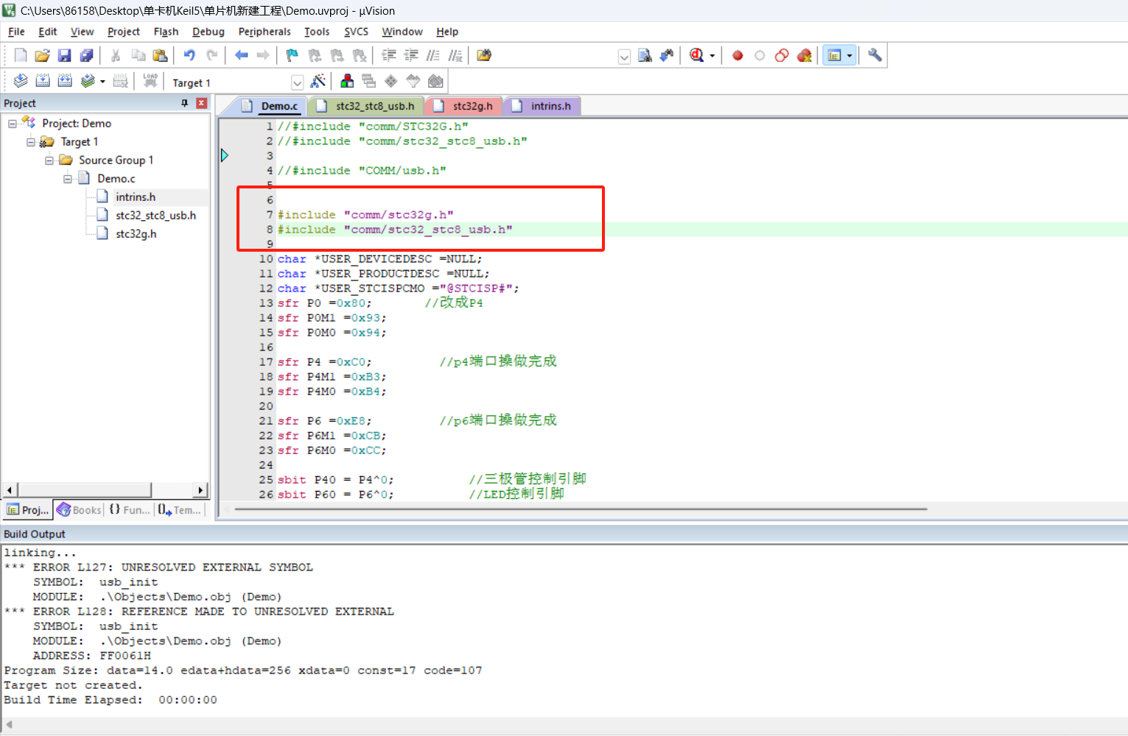Click the ERROR L127 line in Build Output
Image resolution: width=1128 pixels, height=736 pixels.
(x=158, y=567)
